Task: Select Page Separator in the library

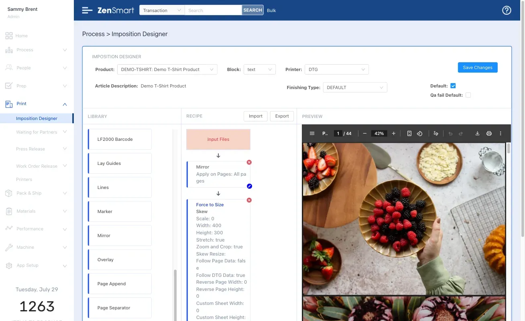Action: [x=120, y=308]
